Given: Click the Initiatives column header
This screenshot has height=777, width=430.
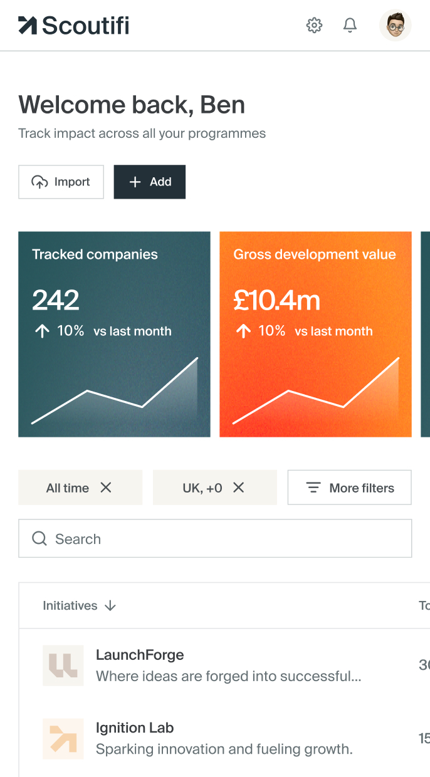Looking at the screenshot, I should [70, 606].
